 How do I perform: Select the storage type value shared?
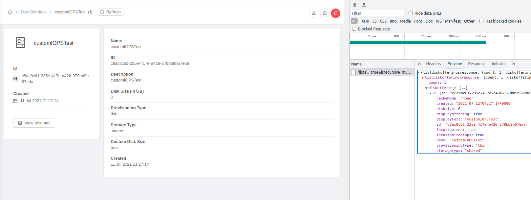click(x=117, y=131)
